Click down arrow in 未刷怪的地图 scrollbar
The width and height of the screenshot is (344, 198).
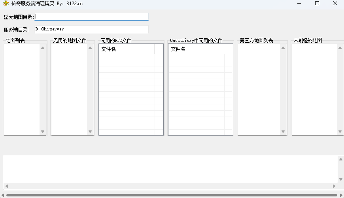tap(340, 132)
